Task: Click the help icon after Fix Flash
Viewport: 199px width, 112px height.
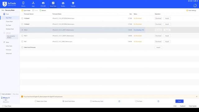Action: (158, 101)
